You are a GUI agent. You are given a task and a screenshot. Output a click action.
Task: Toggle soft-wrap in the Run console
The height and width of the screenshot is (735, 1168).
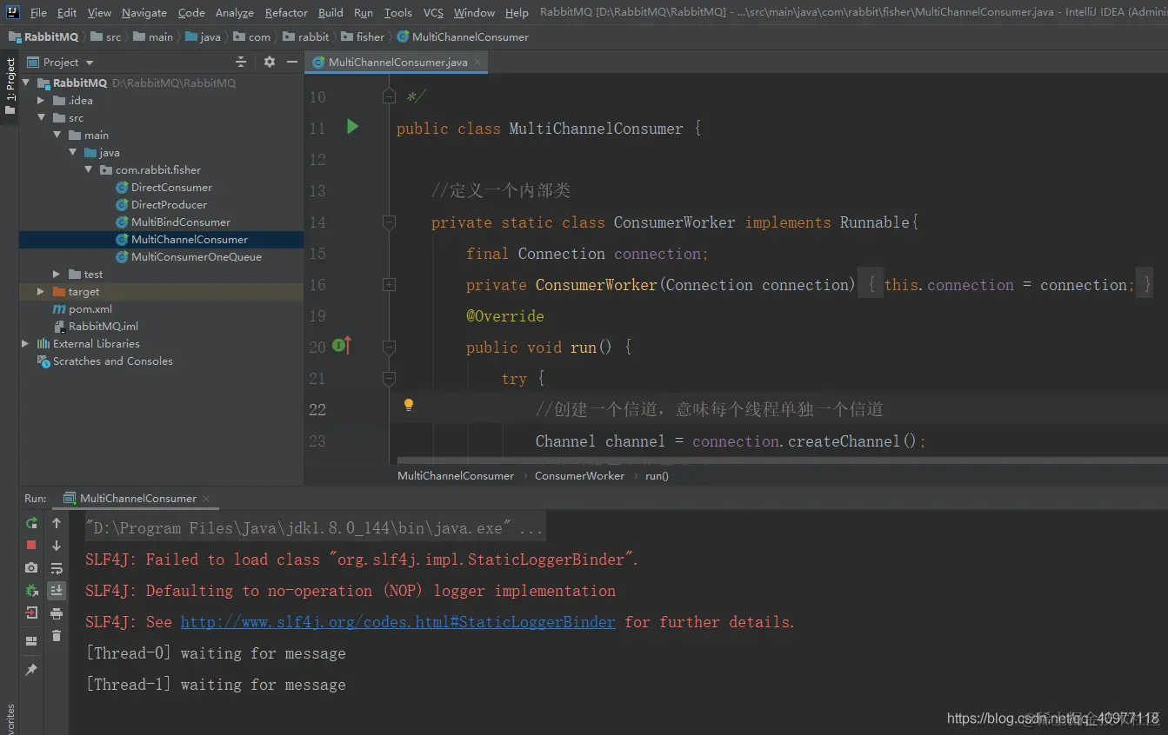(57, 568)
